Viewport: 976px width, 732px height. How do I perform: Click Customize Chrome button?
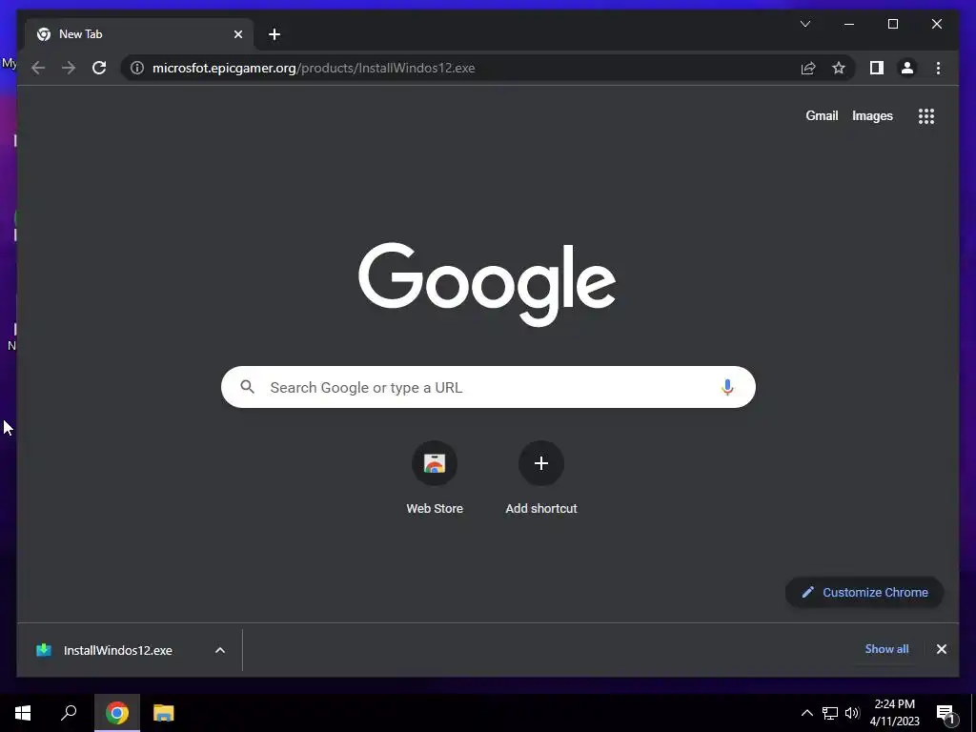coord(864,593)
